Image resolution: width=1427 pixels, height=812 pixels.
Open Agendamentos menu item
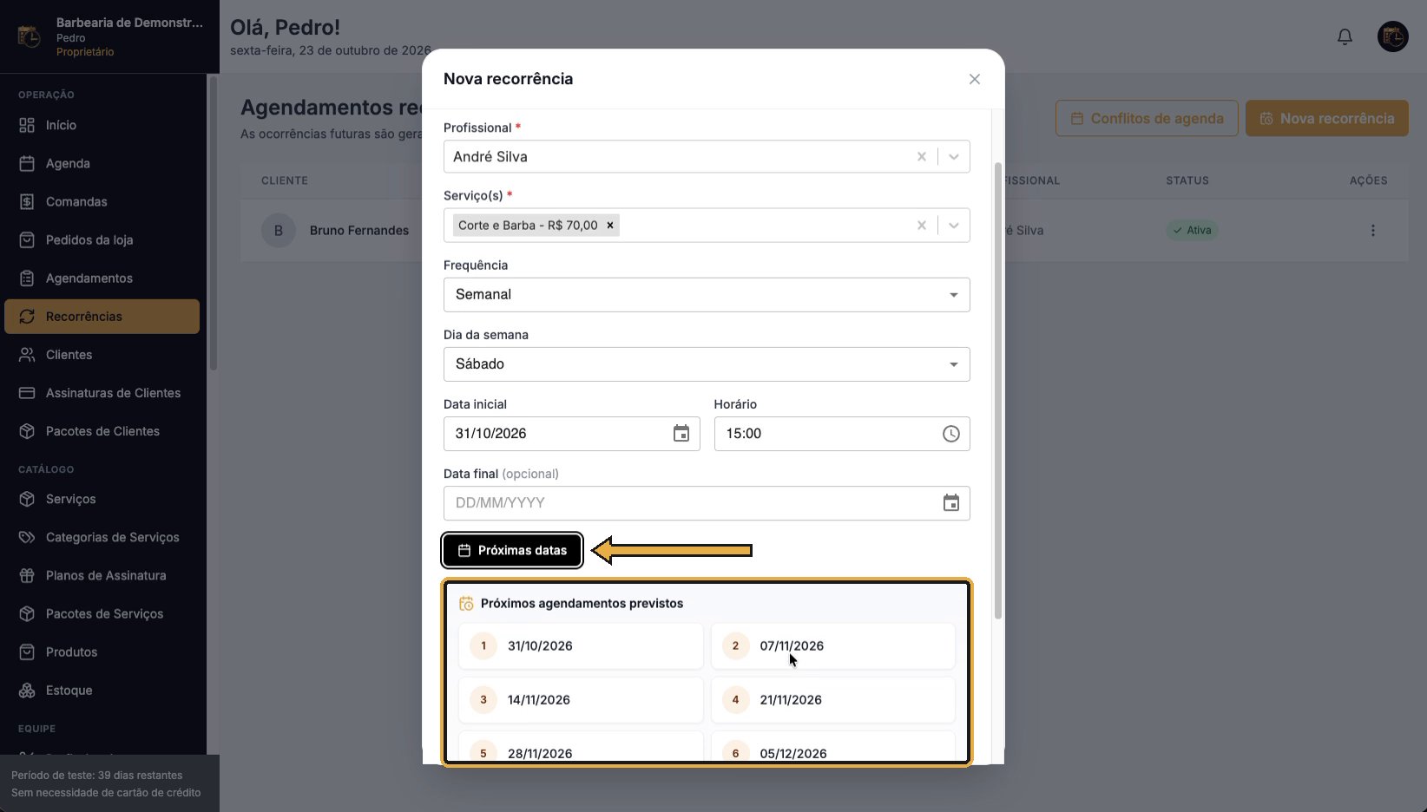click(x=102, y=278)
